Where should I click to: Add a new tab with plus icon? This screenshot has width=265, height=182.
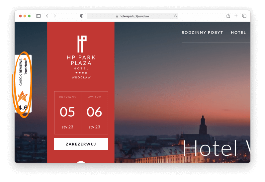236,16
